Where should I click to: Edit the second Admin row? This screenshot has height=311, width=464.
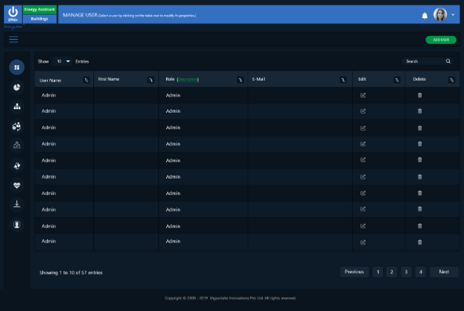tap(363, 111)
